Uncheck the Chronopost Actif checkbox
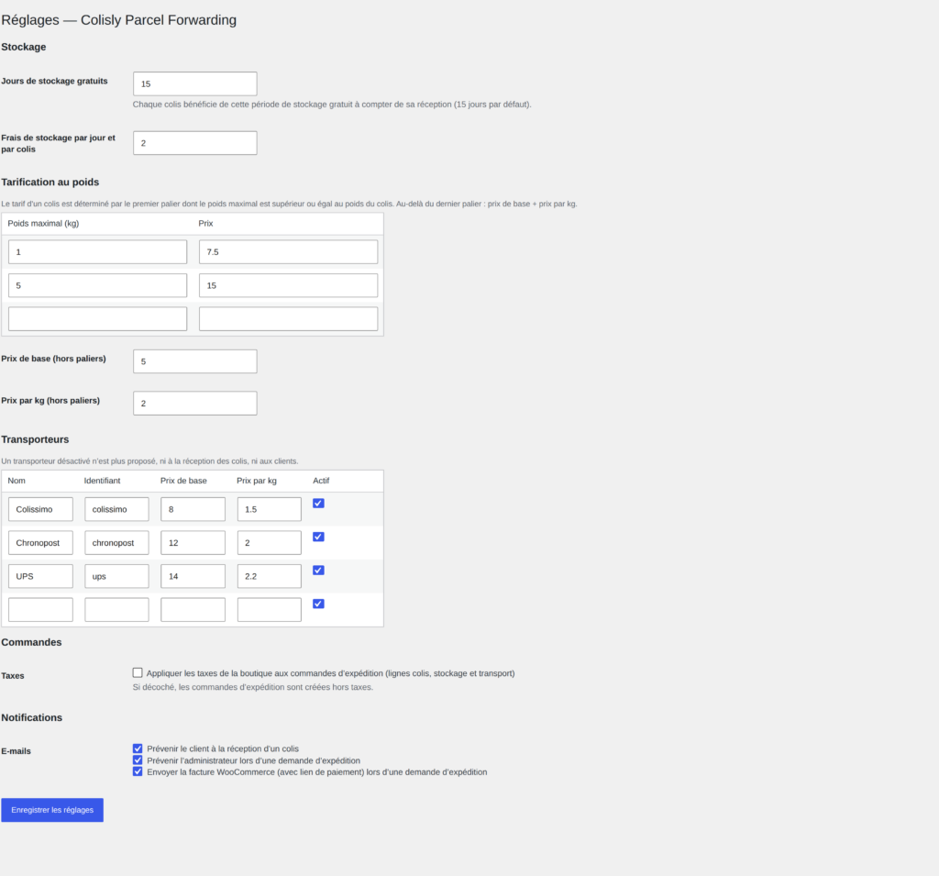This screenshot has height=876, width=939. pyautogui.click(x=318, y=537)
